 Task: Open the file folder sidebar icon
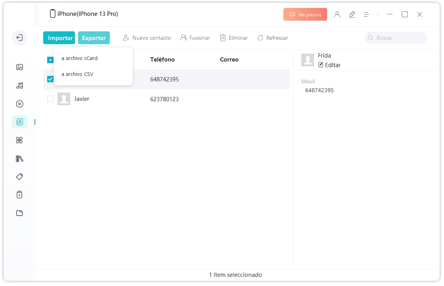(19, 213)
